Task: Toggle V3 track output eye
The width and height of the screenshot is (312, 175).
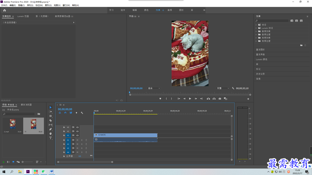Action: tap(78, 127)
